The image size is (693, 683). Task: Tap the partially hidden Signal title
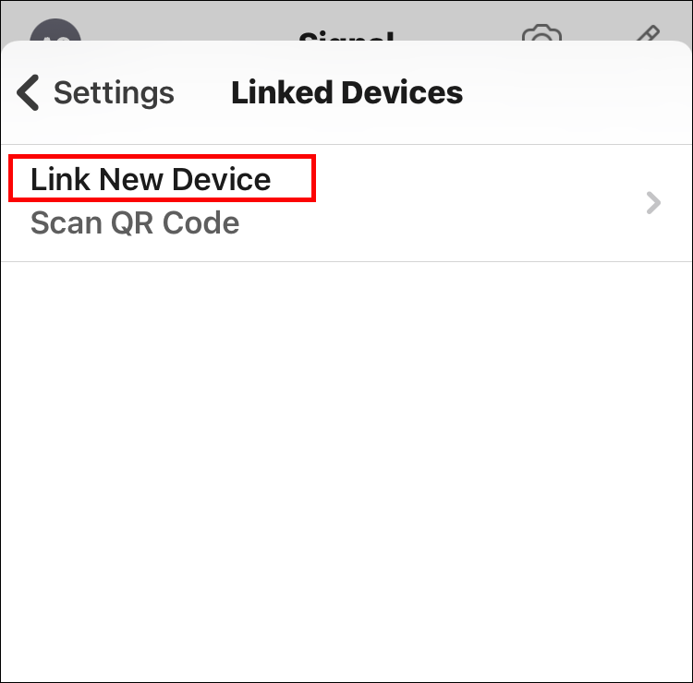coord(346,38)
